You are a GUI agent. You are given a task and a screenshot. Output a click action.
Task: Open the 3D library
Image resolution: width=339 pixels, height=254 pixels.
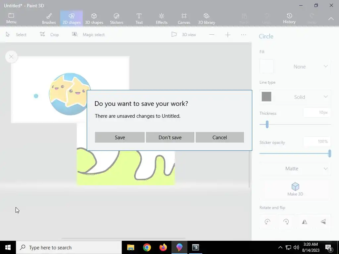pyautogui.click(x=207, y=19)
